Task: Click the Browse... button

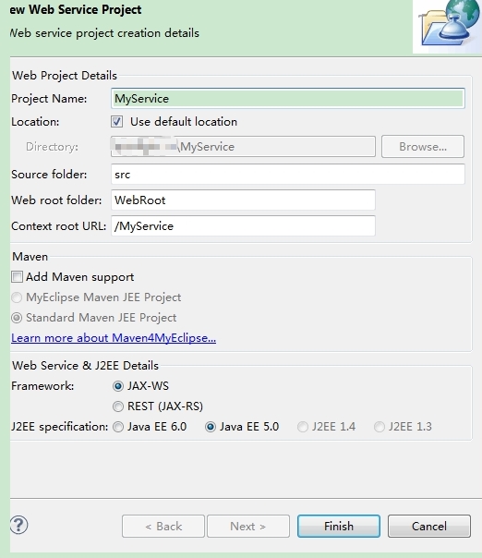Action: 423,146
